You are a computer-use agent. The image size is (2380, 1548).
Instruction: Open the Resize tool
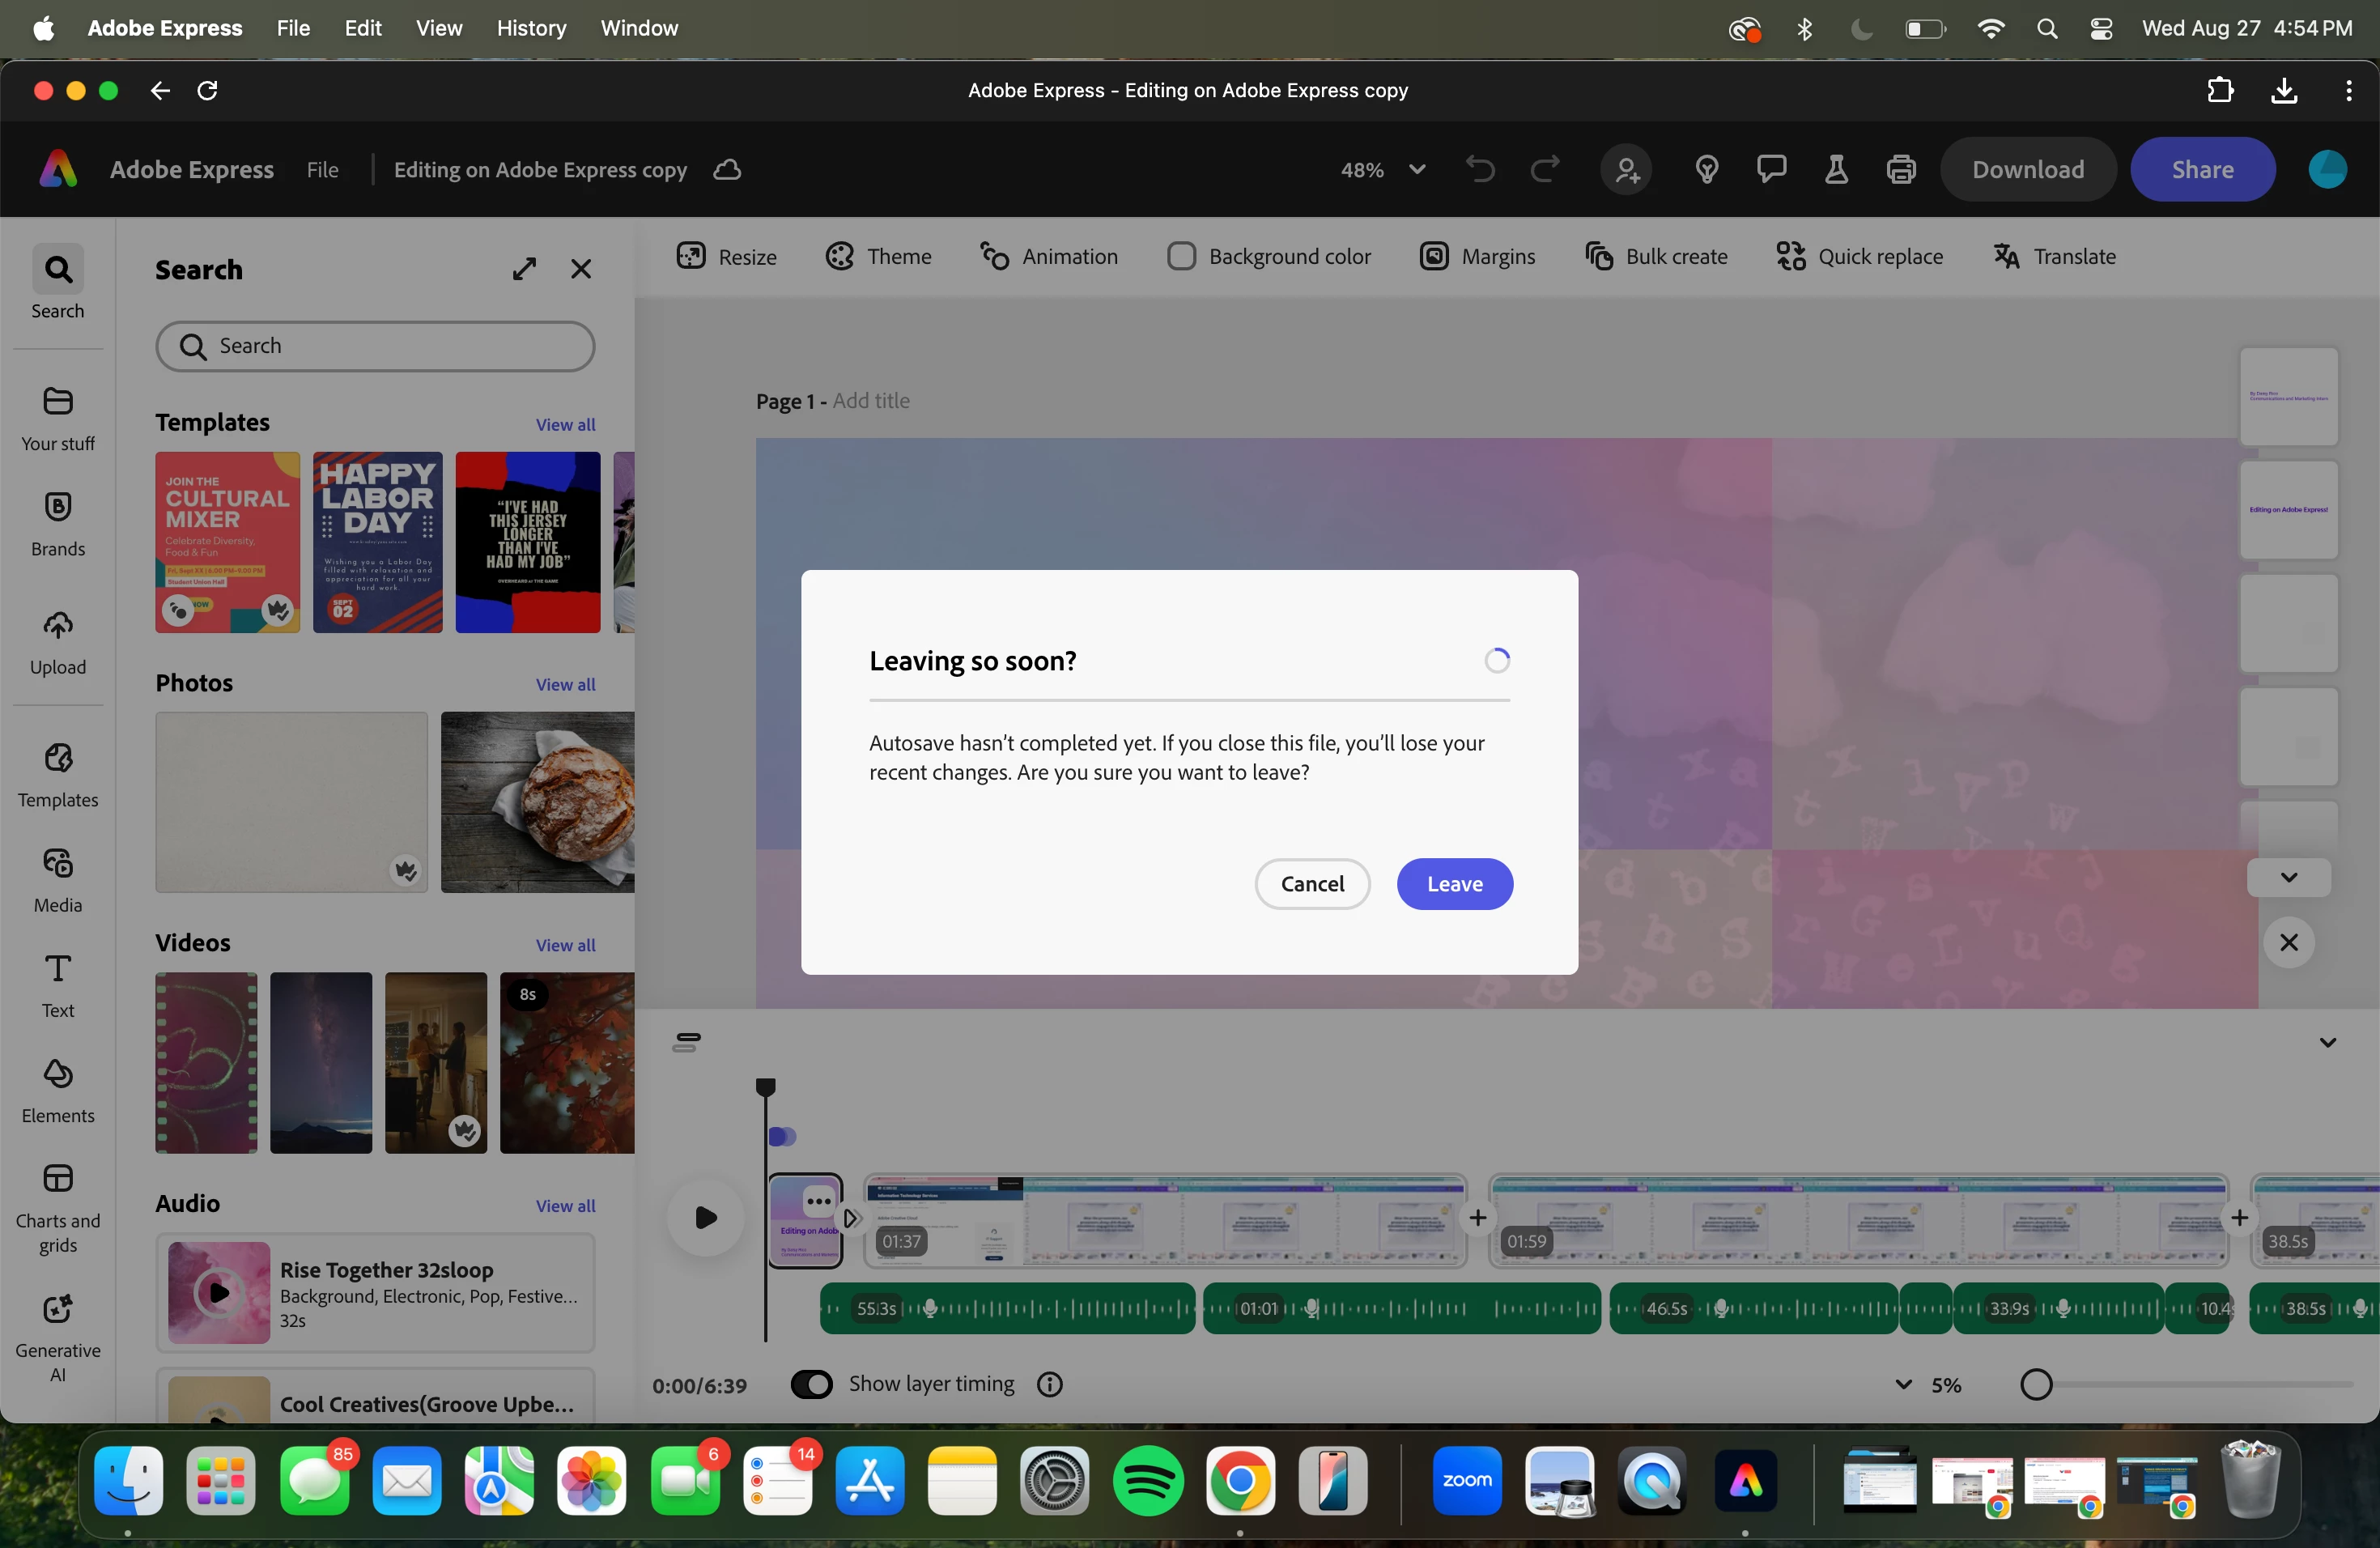coord(726,257)
